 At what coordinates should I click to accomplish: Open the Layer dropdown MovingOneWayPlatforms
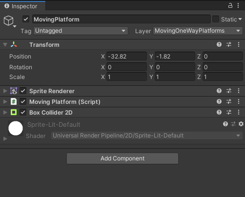tap(198, 31)
